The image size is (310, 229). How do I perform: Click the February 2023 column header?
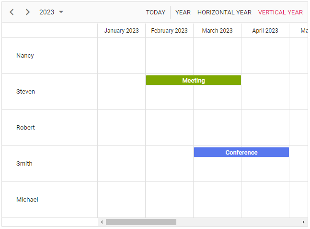coord(169,31)
